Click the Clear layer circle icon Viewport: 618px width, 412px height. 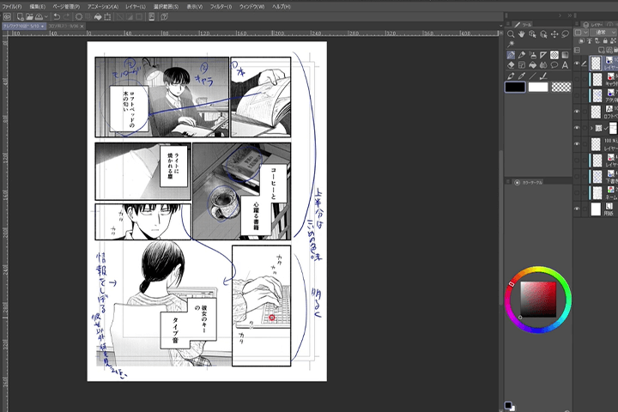click(79, 16)
